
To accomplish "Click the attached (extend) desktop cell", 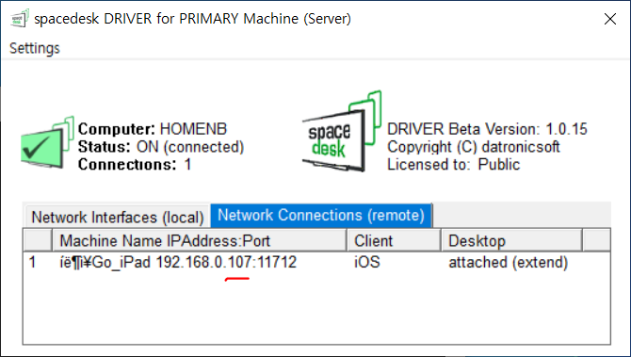I will pos(509,263).
